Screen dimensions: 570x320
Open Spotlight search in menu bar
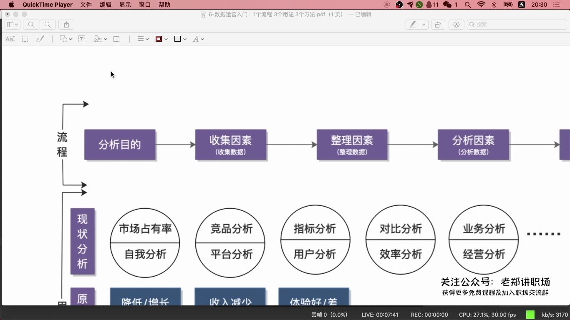click(x=468, y=5)
